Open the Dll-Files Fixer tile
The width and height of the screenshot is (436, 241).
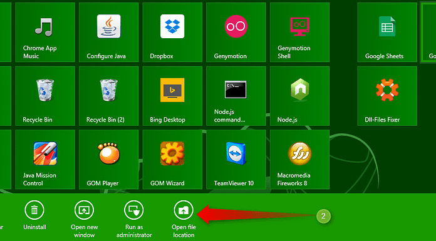pos(387,96)
